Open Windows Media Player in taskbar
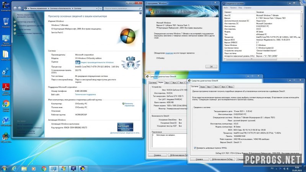This screenshot has height=172, width=306. (x=34, y=169)
